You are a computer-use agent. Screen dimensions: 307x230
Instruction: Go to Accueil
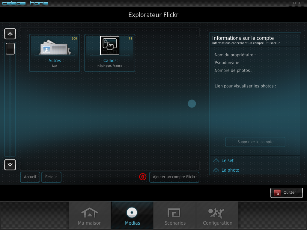pyautogui.click(x=30, y=177)
